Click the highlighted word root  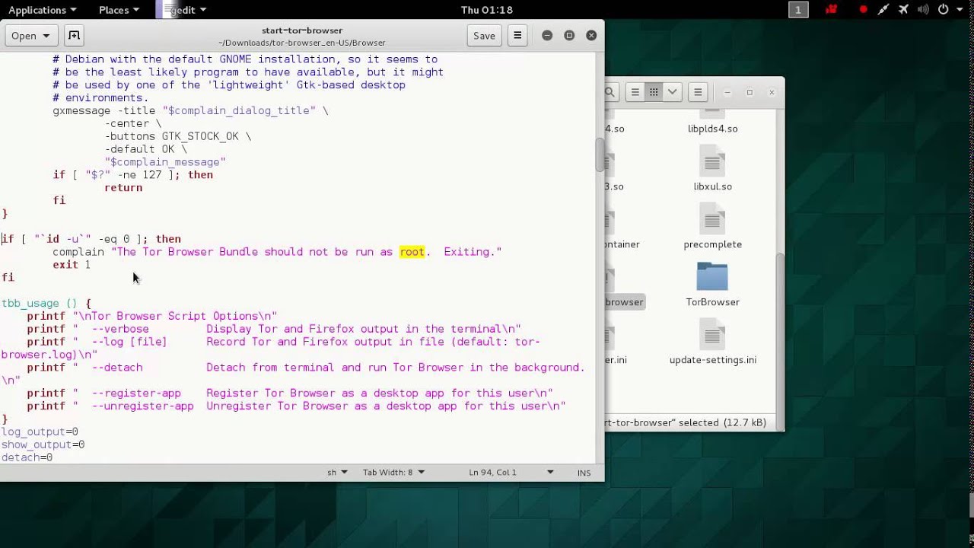coord(412,252)
